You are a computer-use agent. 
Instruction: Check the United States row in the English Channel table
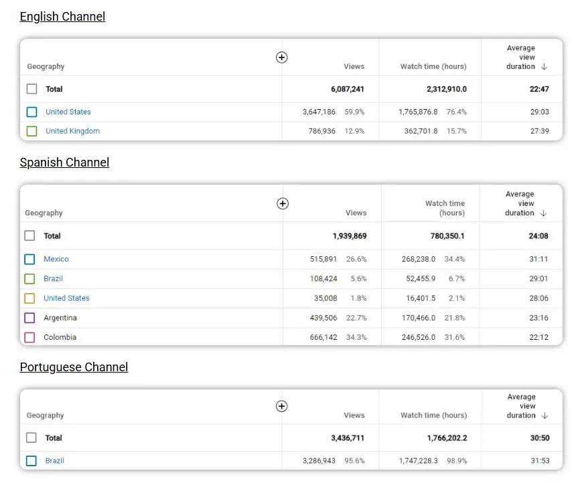[31, 112]
